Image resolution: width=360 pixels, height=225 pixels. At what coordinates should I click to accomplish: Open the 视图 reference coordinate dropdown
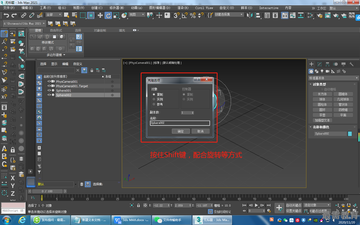coord(136,14)
